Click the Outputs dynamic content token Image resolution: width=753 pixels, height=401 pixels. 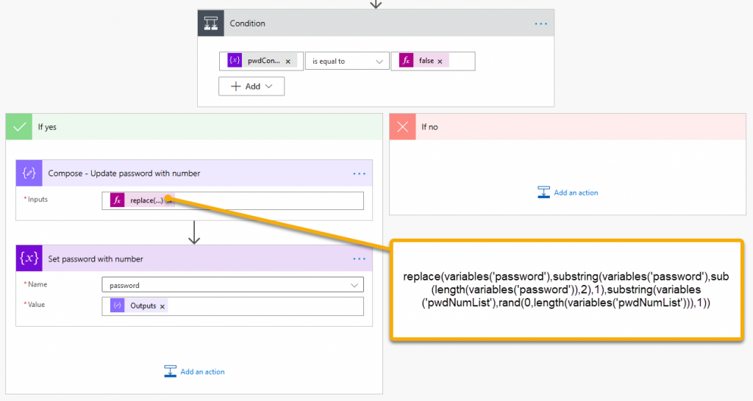[142, 306]
